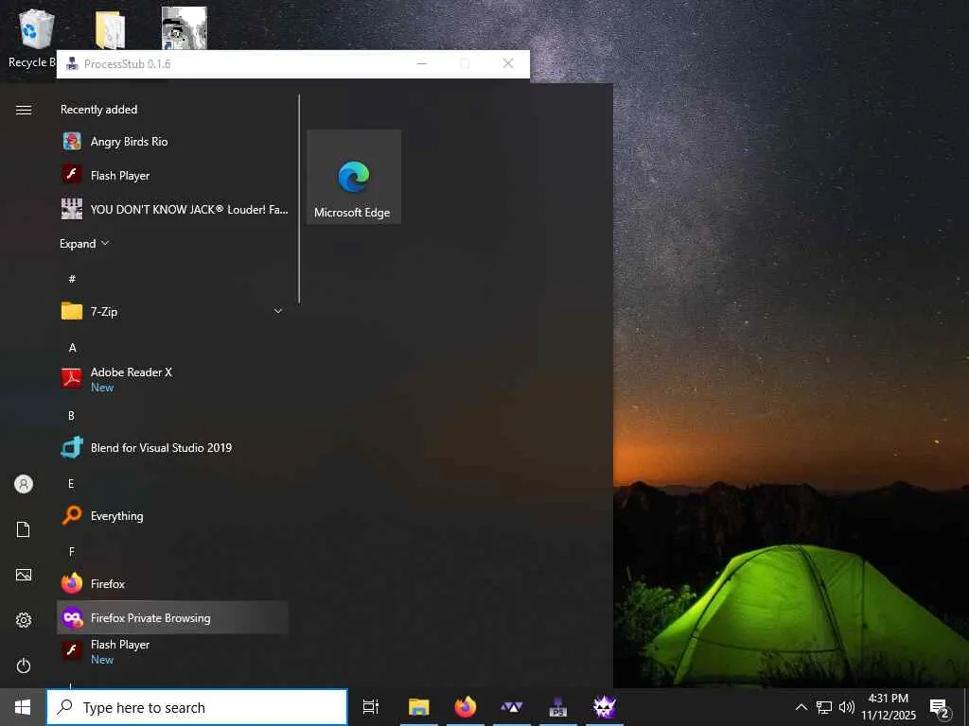Image resolution: width=969 pixels, height=726 pixels.
Task: Open the user account icon in Start
Action: pyautogui.click(x=24, y=484)
